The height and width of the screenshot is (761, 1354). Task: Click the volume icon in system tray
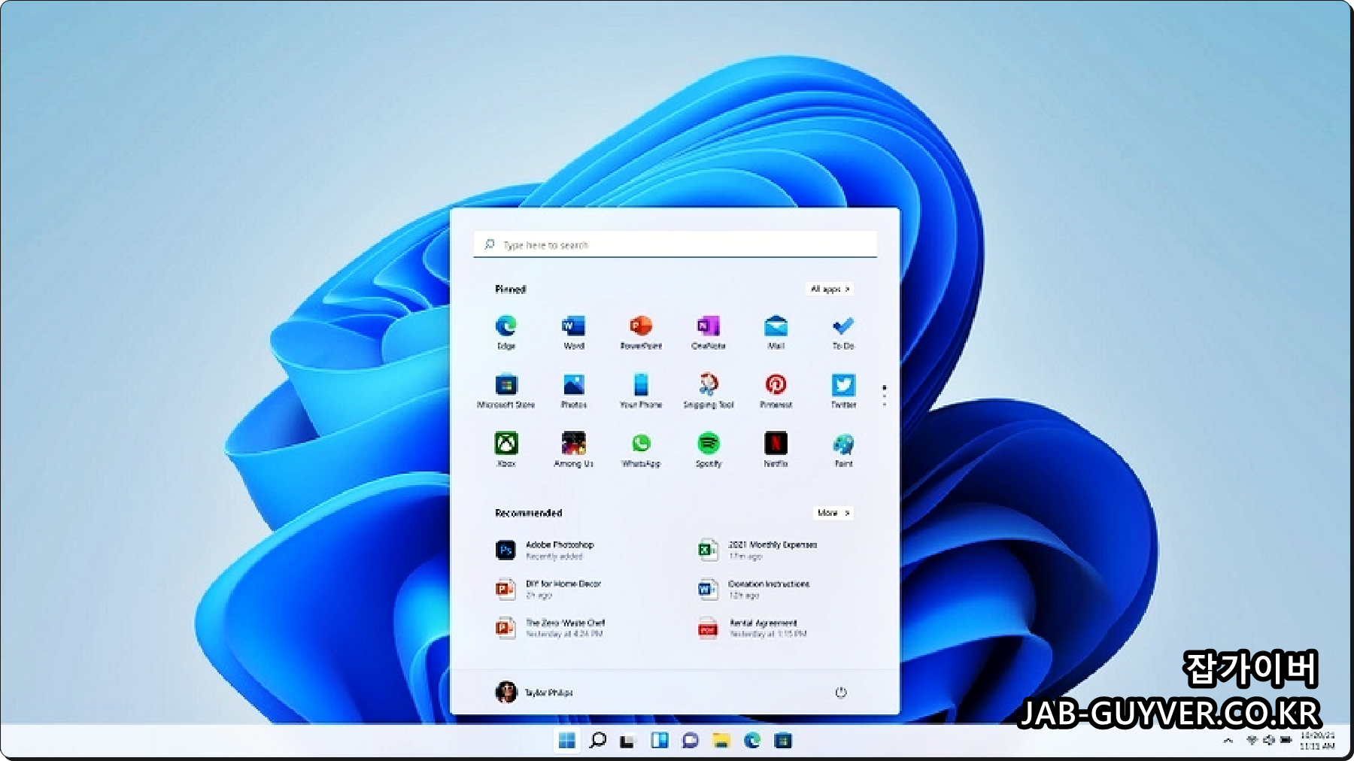click(1269, 741)
